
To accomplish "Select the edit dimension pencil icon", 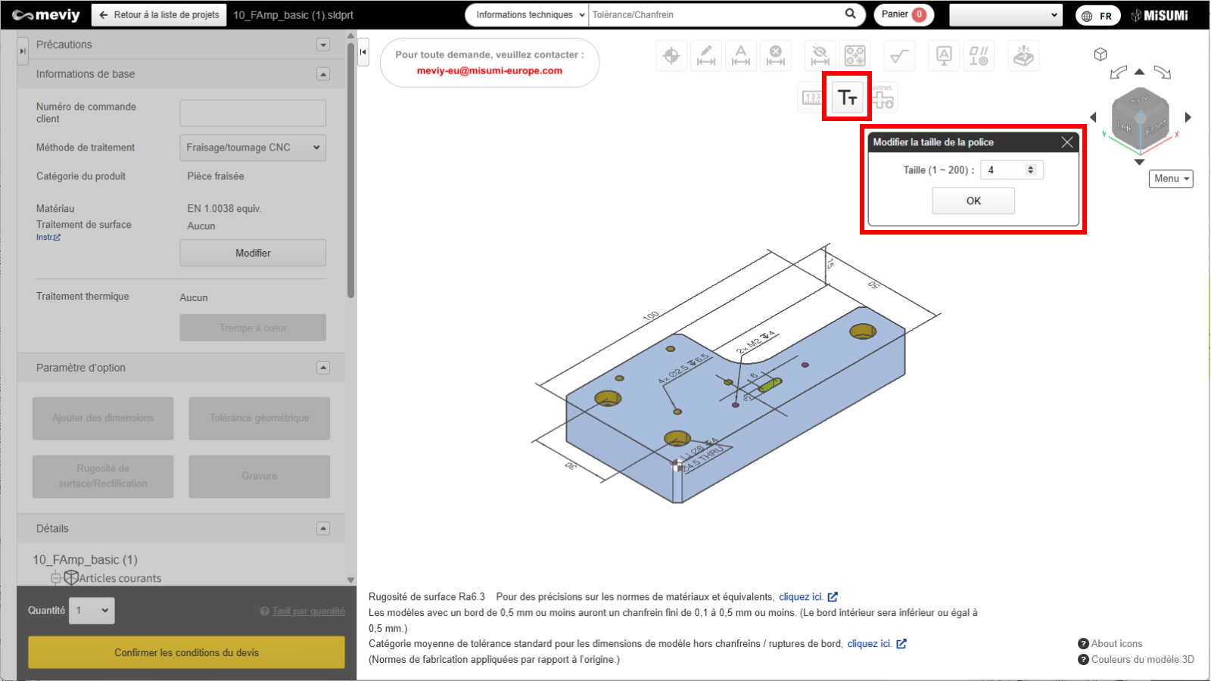I will point(705,55).
